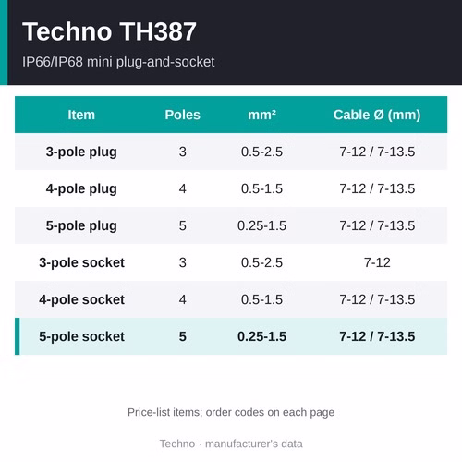Select the 4-pole socket row label

click(x=81, y=299)
